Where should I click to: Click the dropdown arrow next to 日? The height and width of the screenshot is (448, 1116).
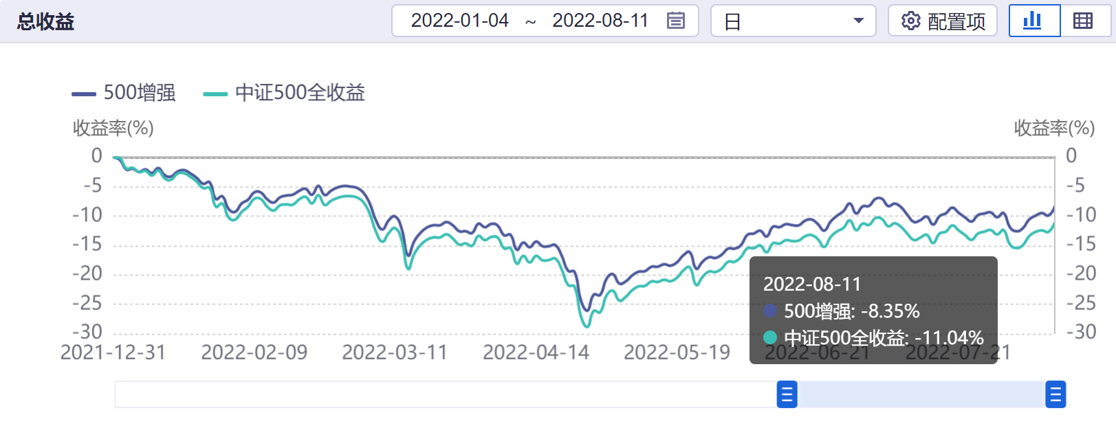(x=858, y=21)
